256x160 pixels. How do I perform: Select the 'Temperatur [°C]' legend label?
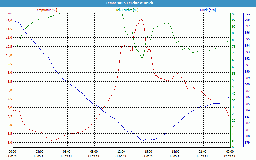pos(48,10)
